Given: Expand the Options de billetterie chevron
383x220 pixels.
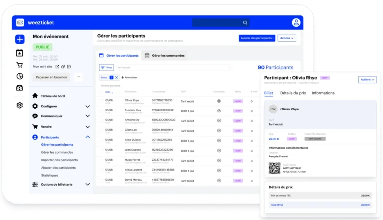Looking at the screenshot, I should click(x=88, y=184).
